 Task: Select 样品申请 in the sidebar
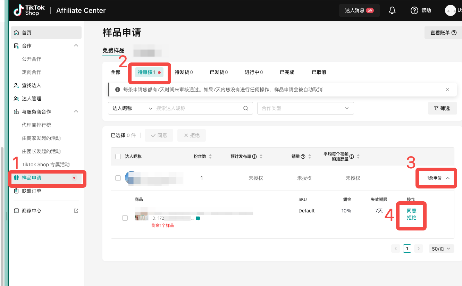[32, 178]
